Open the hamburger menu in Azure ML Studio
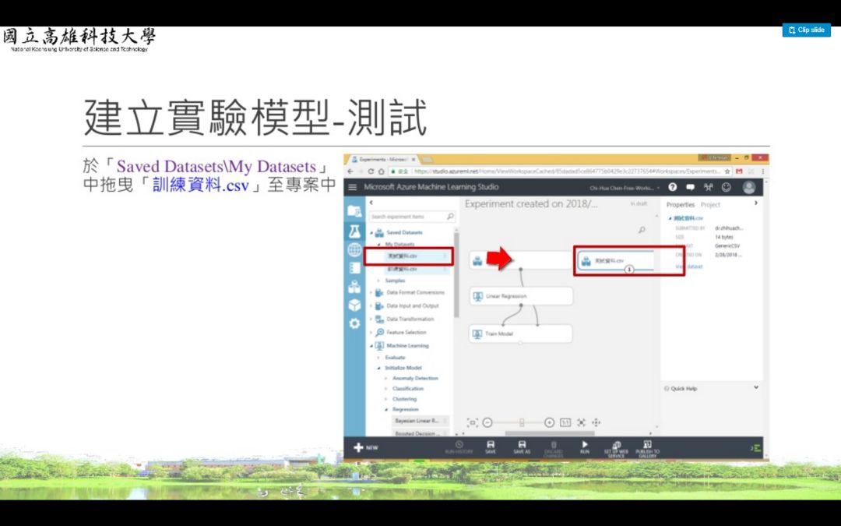Viewport: 841px width, 526px height. (x=353, y=187)
